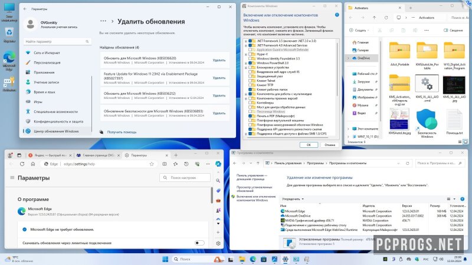
Task: Refresh the page in Edge browser
Action: coord(22,164)
